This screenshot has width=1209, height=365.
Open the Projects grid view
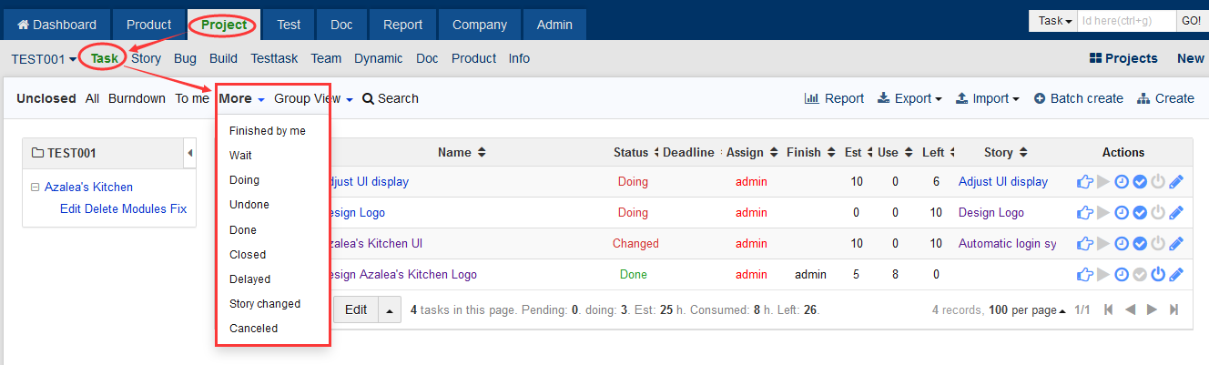(1123, 58)
